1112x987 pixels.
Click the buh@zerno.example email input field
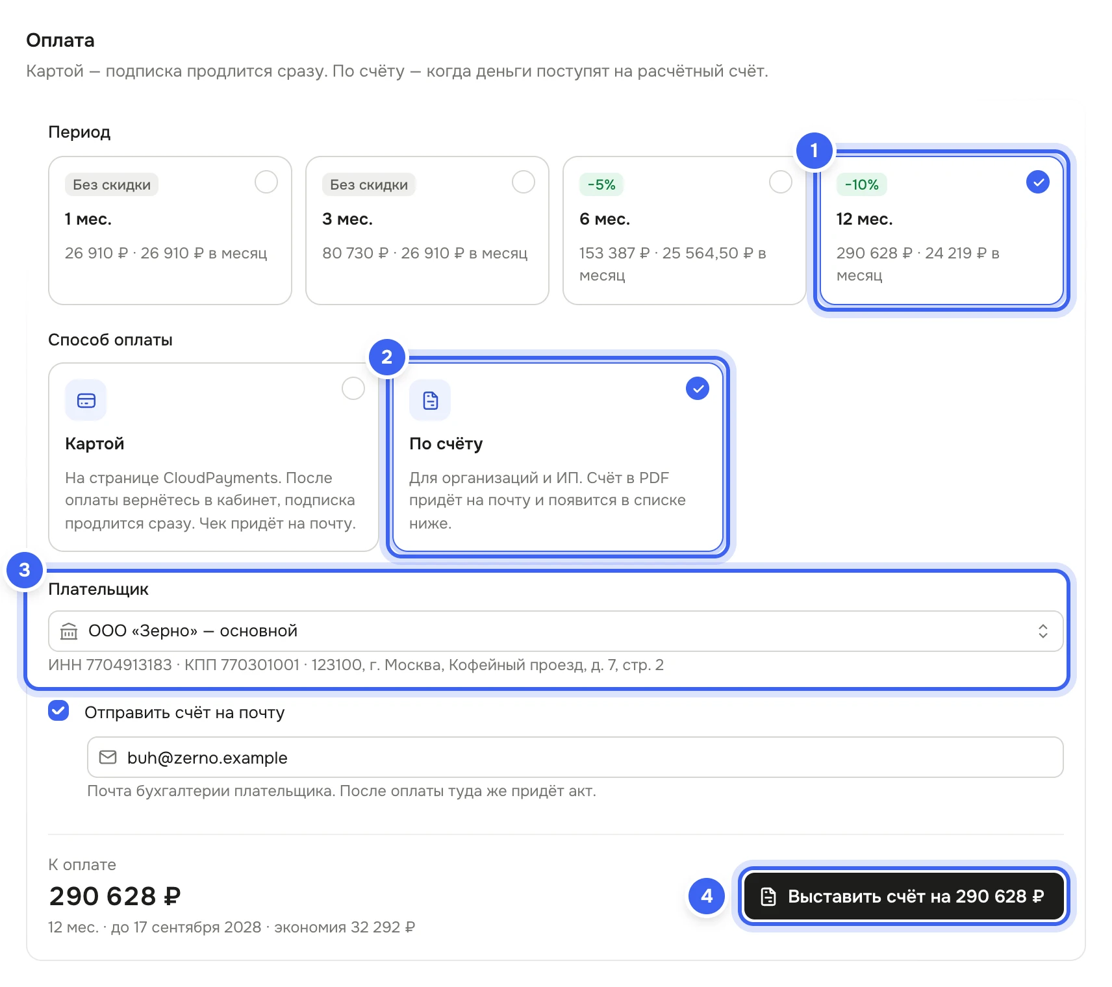575,757
